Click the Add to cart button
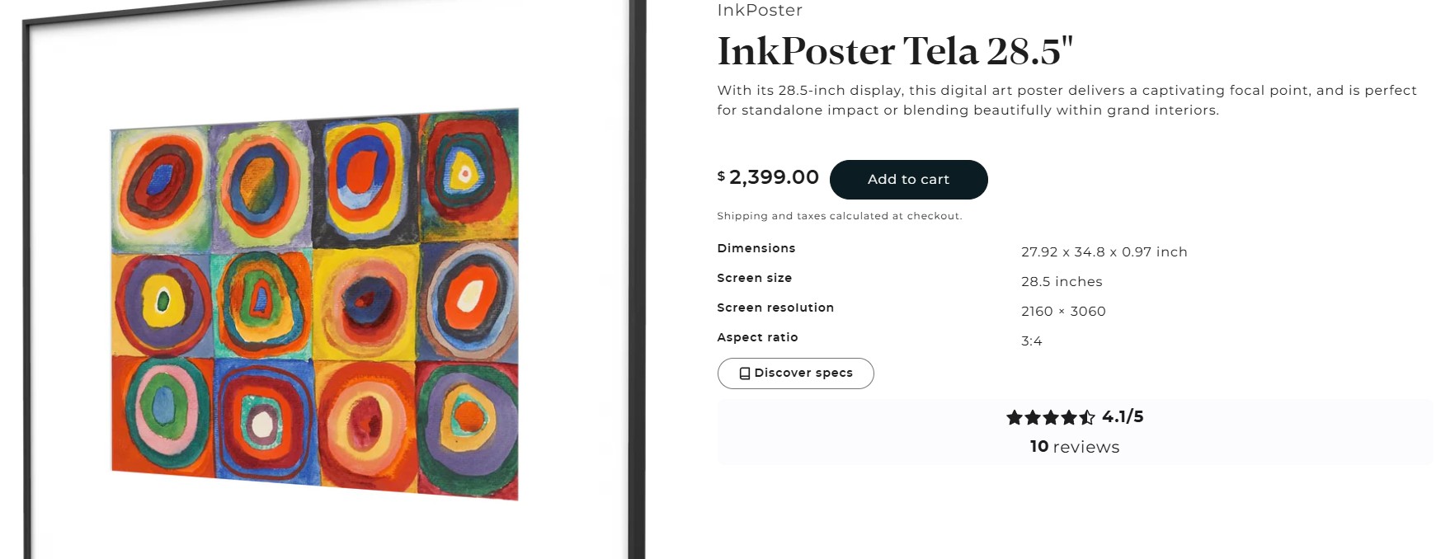1441x559 pixels. (908, 180)
